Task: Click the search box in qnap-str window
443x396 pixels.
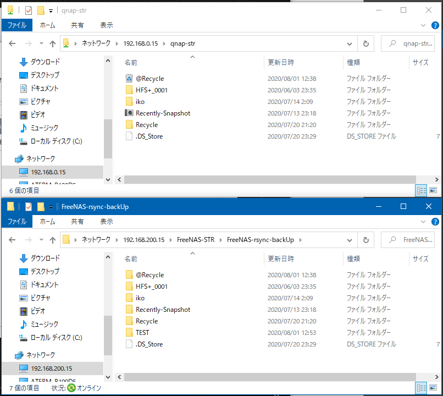Action: [x=408, y=43]
